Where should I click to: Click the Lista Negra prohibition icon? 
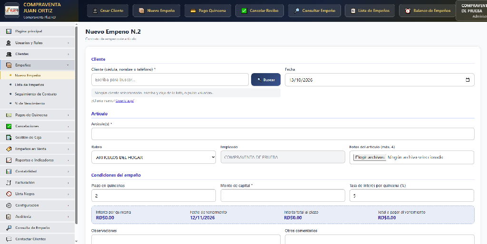click(9, 194)
